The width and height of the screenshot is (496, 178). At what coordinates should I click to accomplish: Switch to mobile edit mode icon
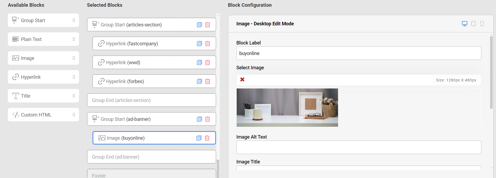click(x=482, y=24)
